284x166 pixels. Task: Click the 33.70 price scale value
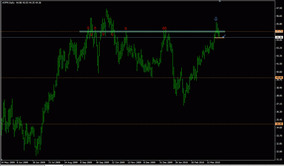pyautogui.click(x=279, y=136)
